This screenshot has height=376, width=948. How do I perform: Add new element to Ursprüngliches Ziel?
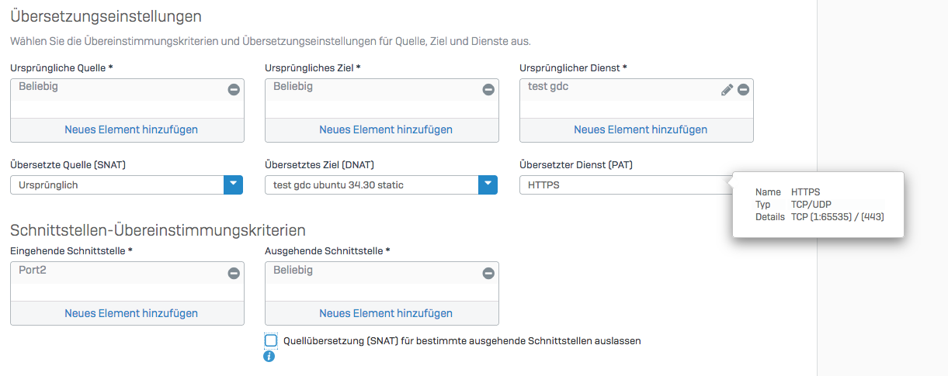pos(386,129)
